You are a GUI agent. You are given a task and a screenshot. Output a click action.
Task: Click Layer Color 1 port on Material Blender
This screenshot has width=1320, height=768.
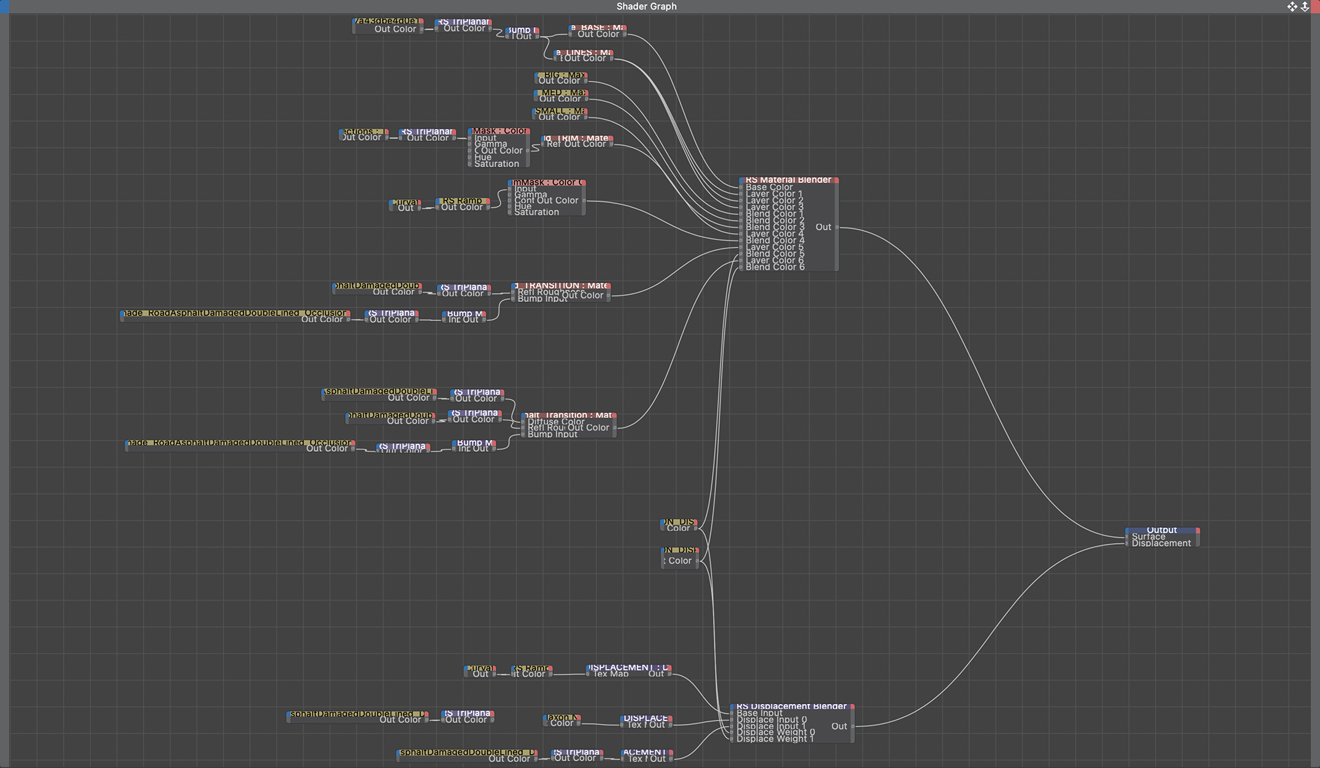(742, 194)
